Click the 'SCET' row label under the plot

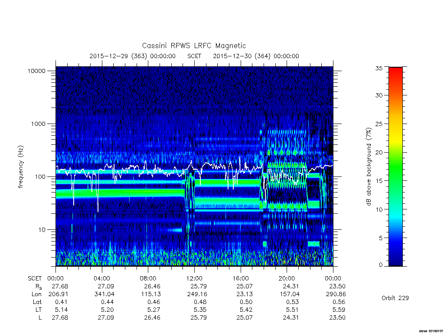[35, 278]
